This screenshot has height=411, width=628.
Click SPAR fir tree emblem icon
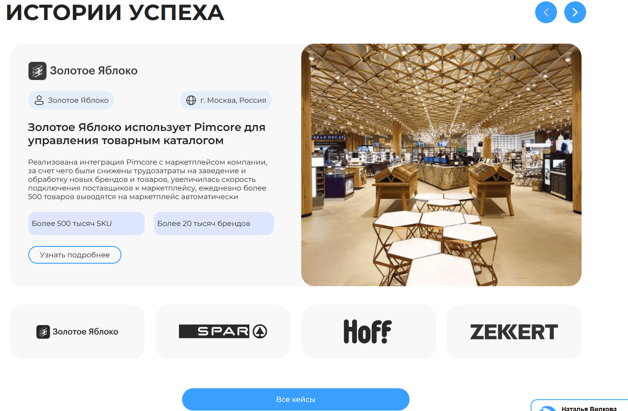(x=260, y=331)
